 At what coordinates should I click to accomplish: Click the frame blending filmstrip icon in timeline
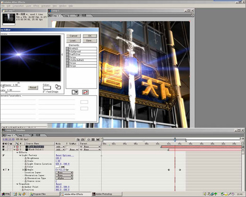93,140
